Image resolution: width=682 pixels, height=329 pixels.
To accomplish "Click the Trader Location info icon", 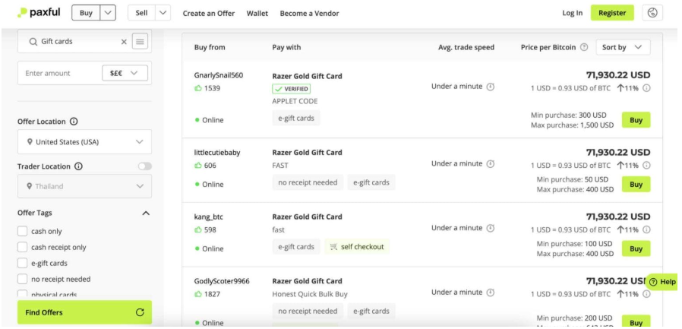I will coord(79,166).
